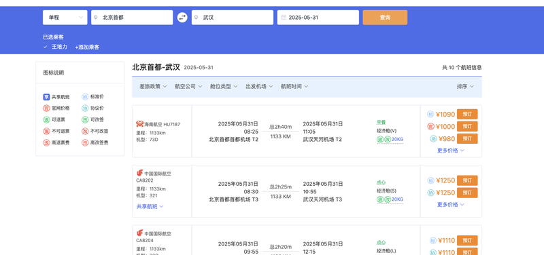The image size is (544, 255).
Task: Book the ¥1110 standard fare on CA8204
Action: pyautogui.click(x=467, y=241)
